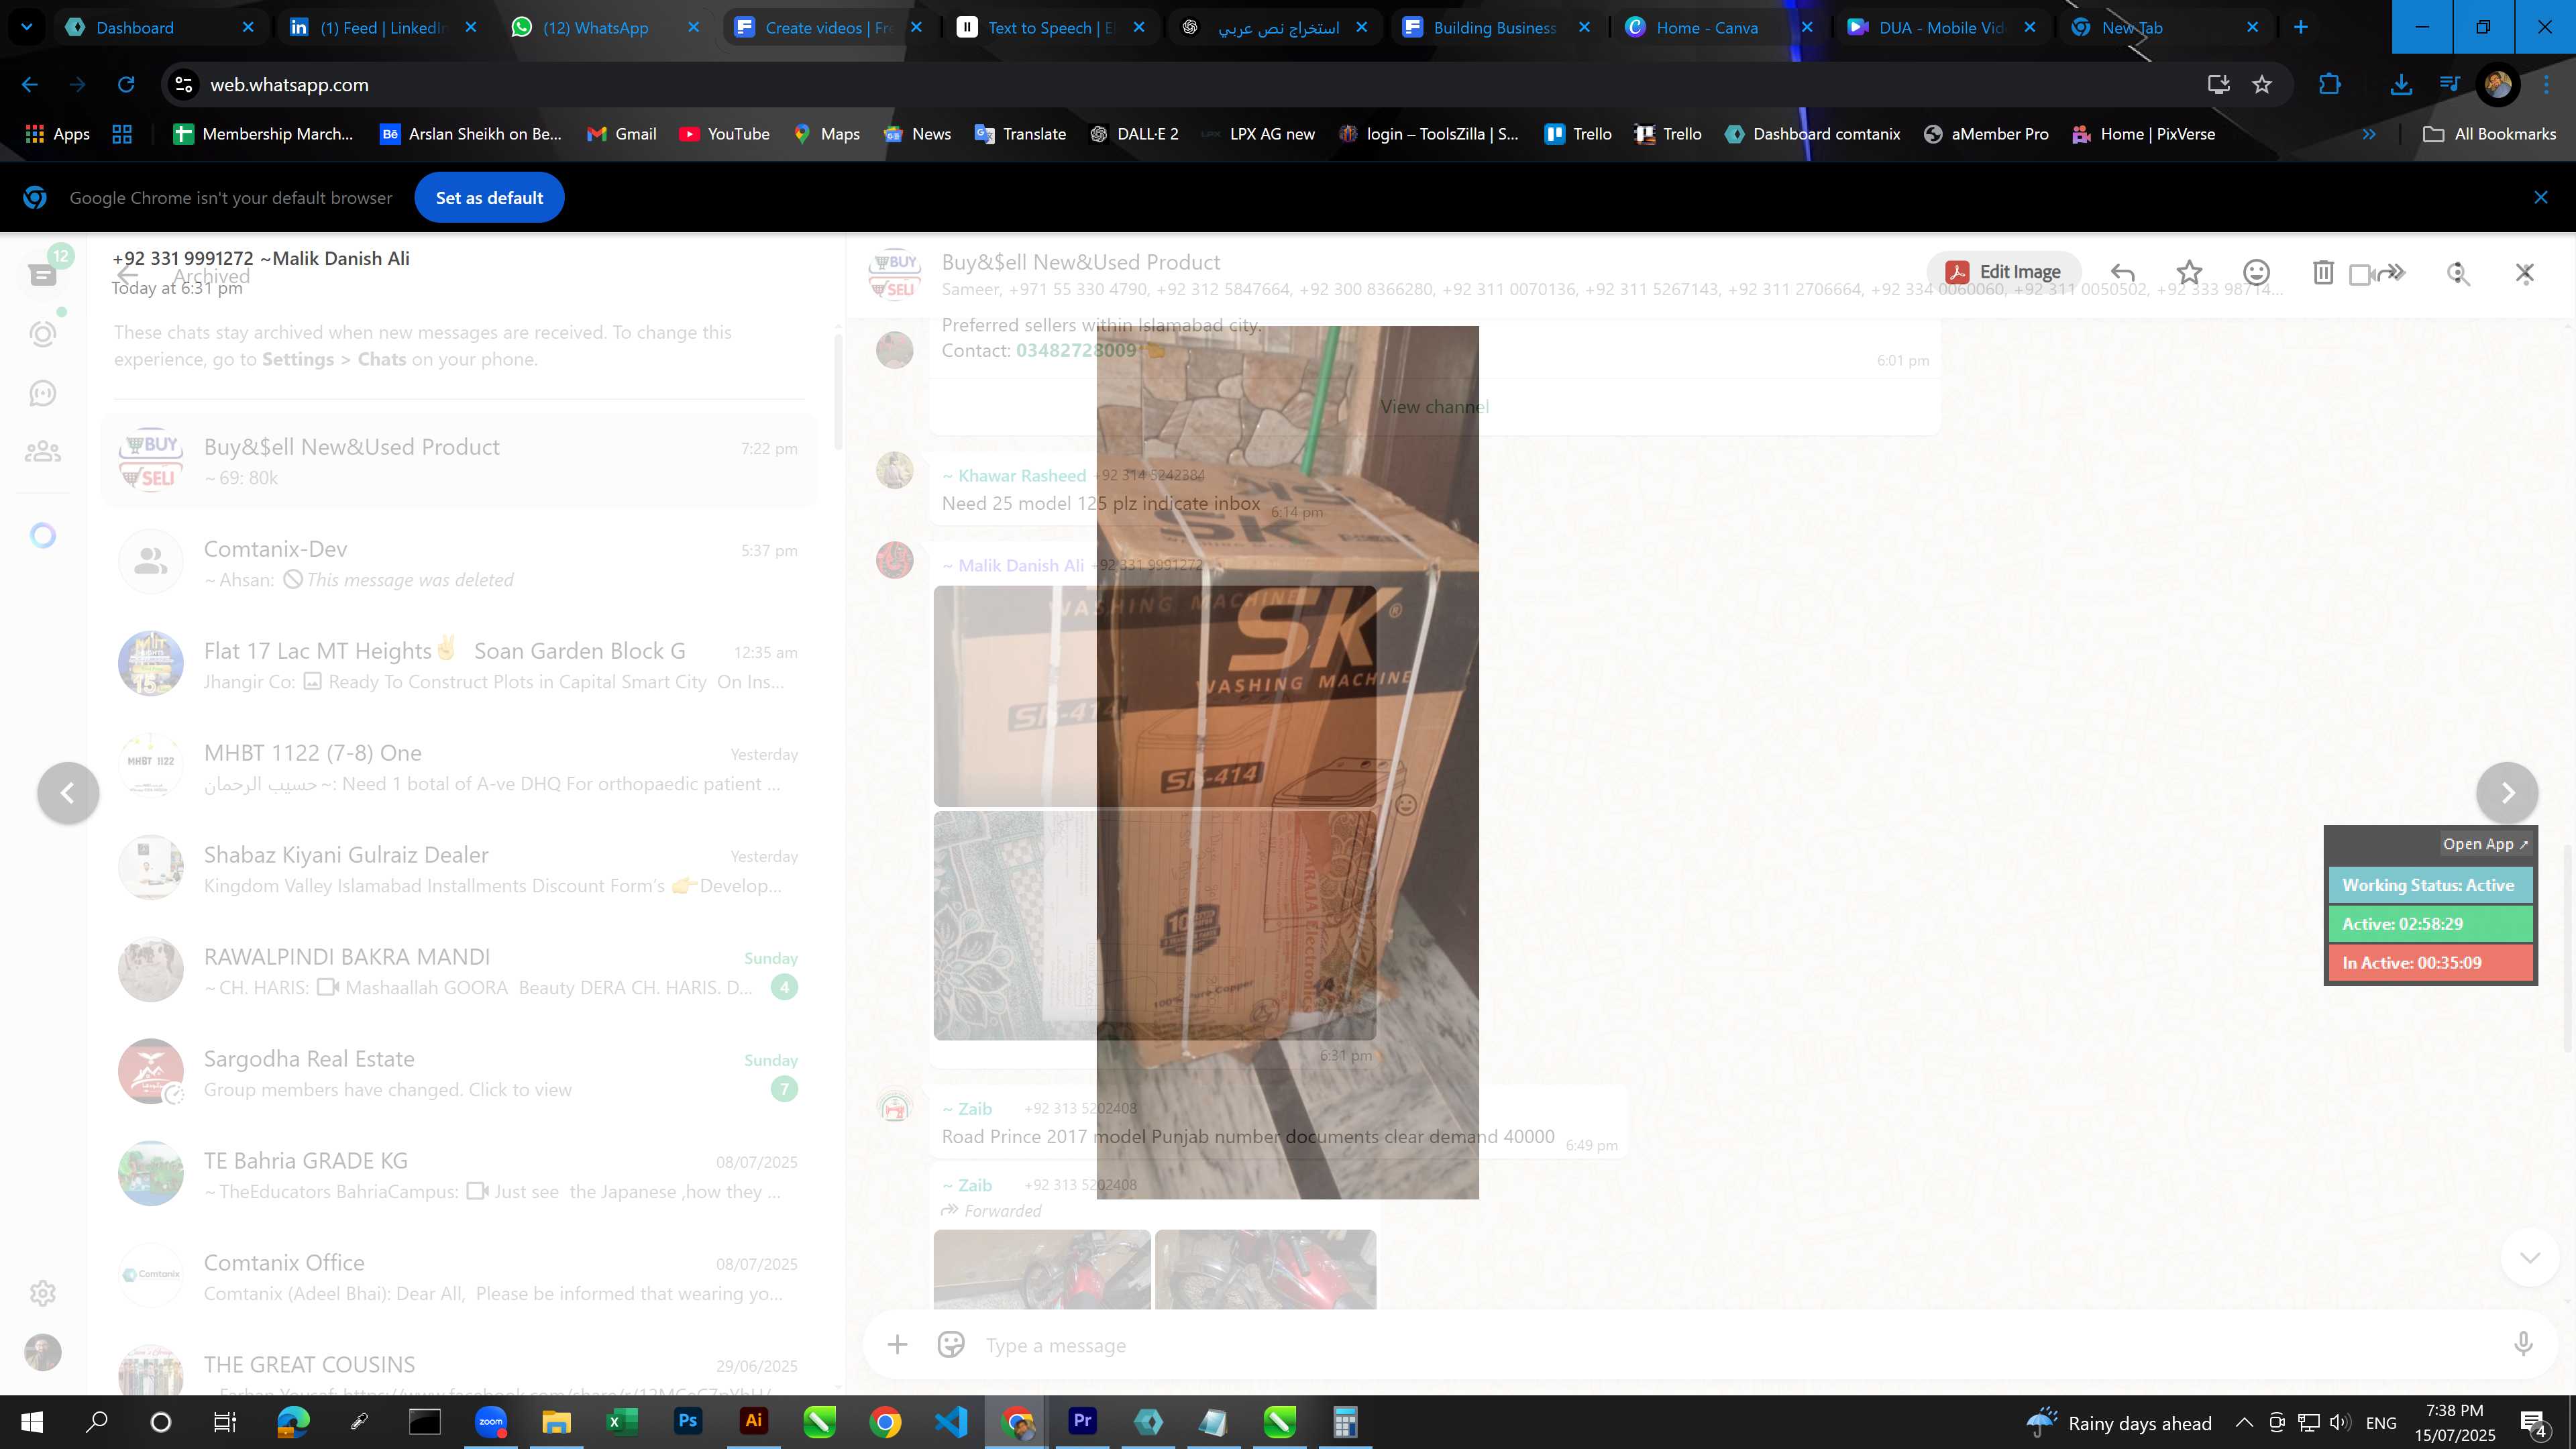The height and width of the screenshot is (1449, 2576).
Task: Star the open image message
Action: tap(2189, 272)
